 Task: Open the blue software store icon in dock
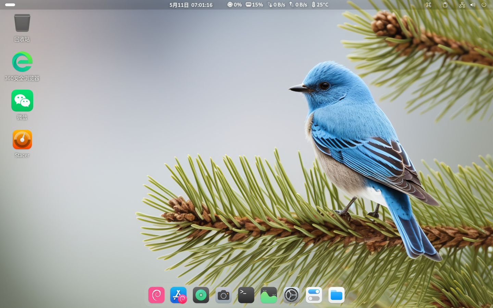(x=178, y=295)
